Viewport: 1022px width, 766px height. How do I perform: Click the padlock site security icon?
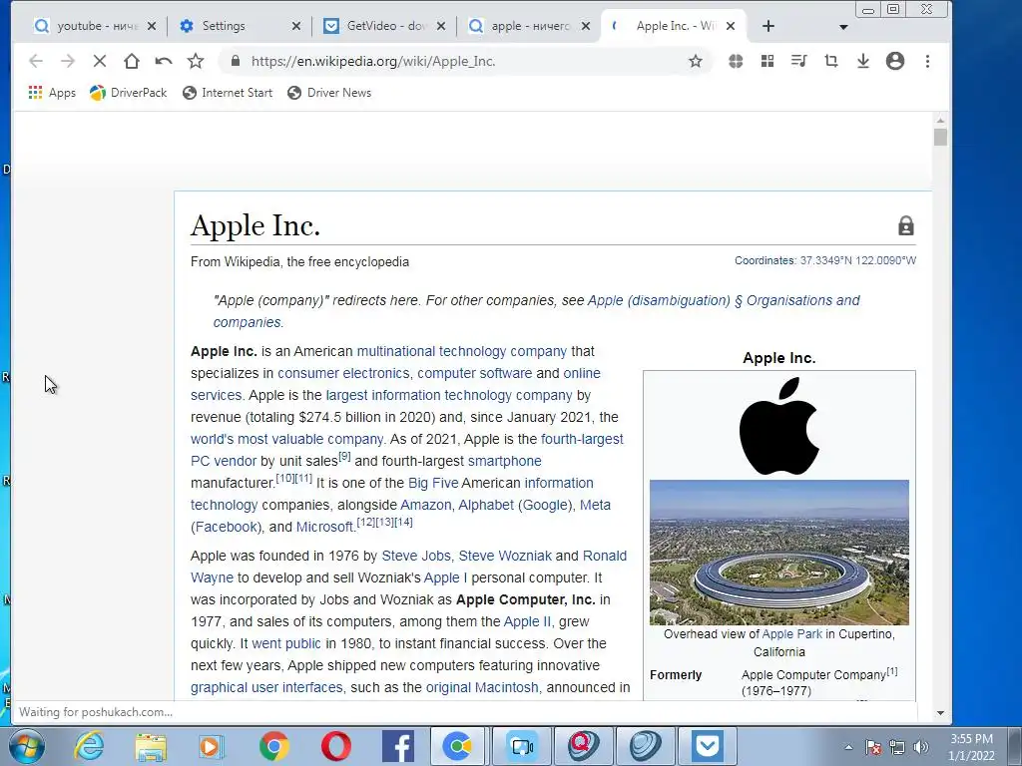(236, 61)
